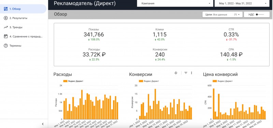Open filter icon above Конверсии chart

click(186, 73)
